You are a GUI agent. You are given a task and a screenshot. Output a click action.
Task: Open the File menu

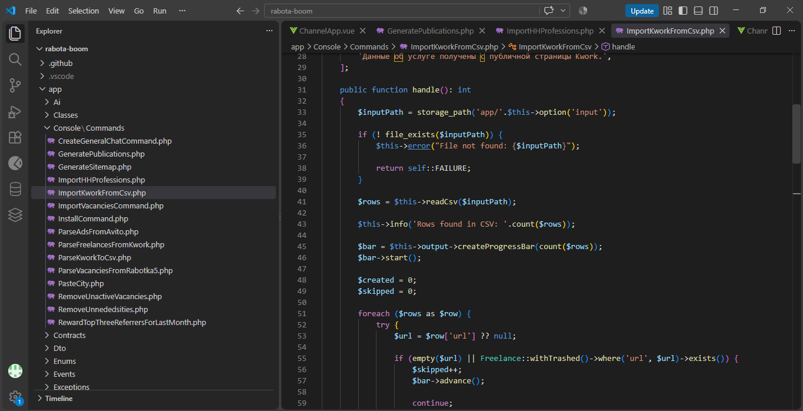point(31,11)
